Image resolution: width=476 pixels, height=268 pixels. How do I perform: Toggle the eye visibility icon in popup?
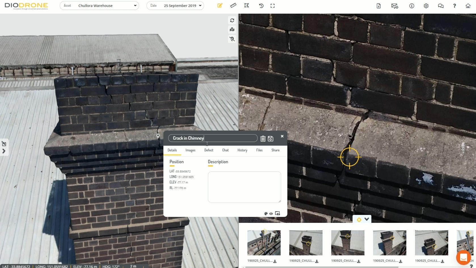click(x=271, y=213)
